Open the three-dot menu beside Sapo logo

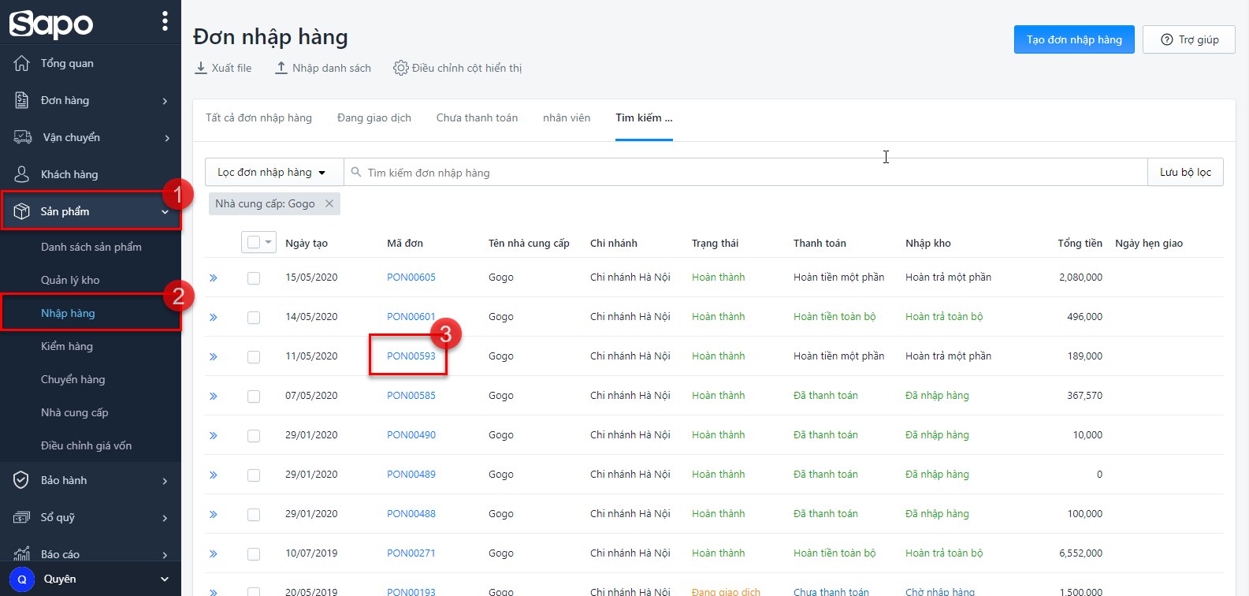pos(165,21)
